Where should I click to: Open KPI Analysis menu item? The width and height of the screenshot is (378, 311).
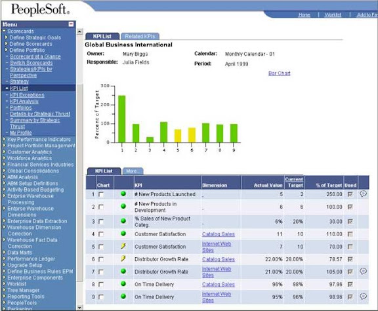[x=24, y=101]
